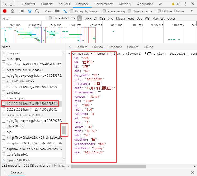Toggle the Hide data URLs checkbox
This screenshot has height=176, width=197.
tap(50, 18)
